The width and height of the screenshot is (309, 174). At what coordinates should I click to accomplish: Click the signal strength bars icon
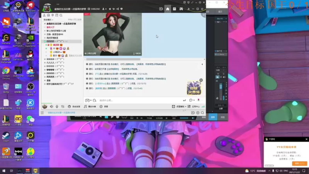[x=203, y=107]
